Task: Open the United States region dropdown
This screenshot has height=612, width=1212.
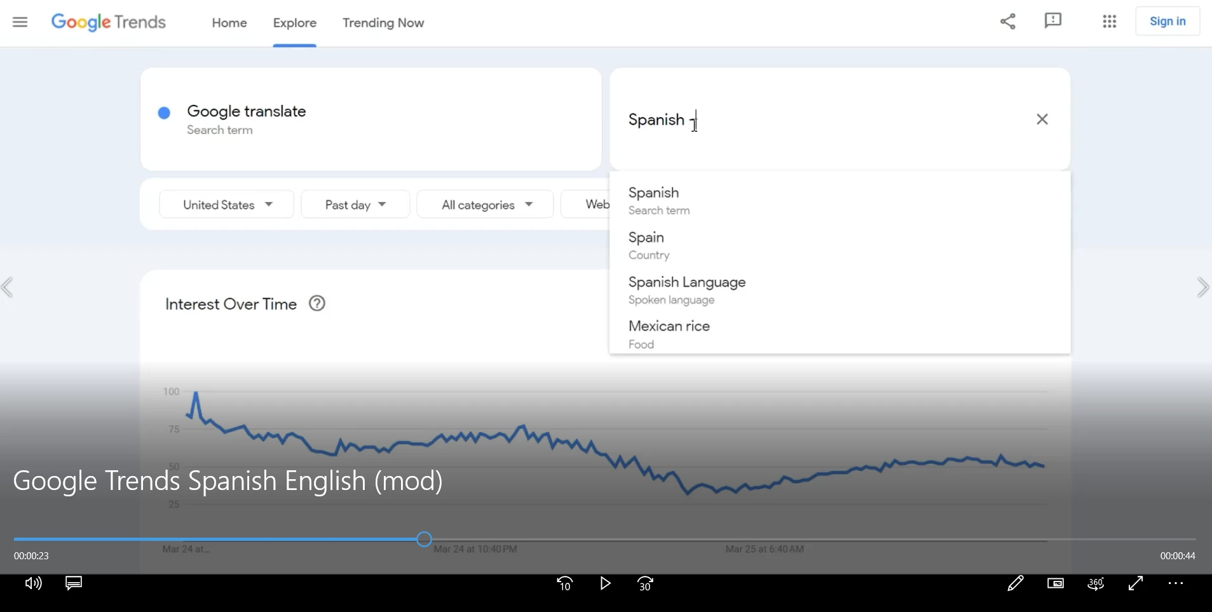Action: [x=227, y=205]
